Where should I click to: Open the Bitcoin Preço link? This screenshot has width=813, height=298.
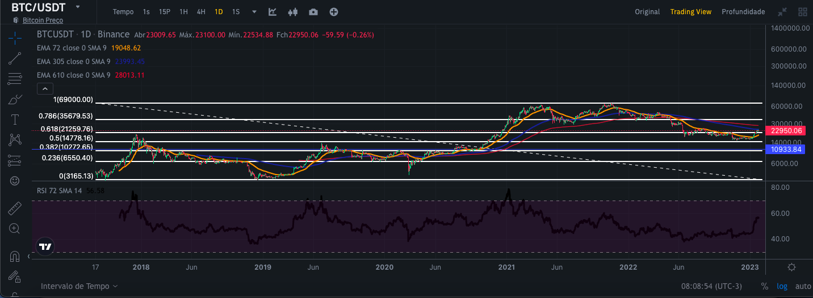pos(43,20)
